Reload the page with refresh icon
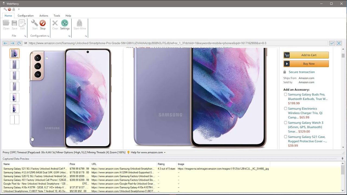The width and height of the screenshot is (347, 195). (19, 43)
